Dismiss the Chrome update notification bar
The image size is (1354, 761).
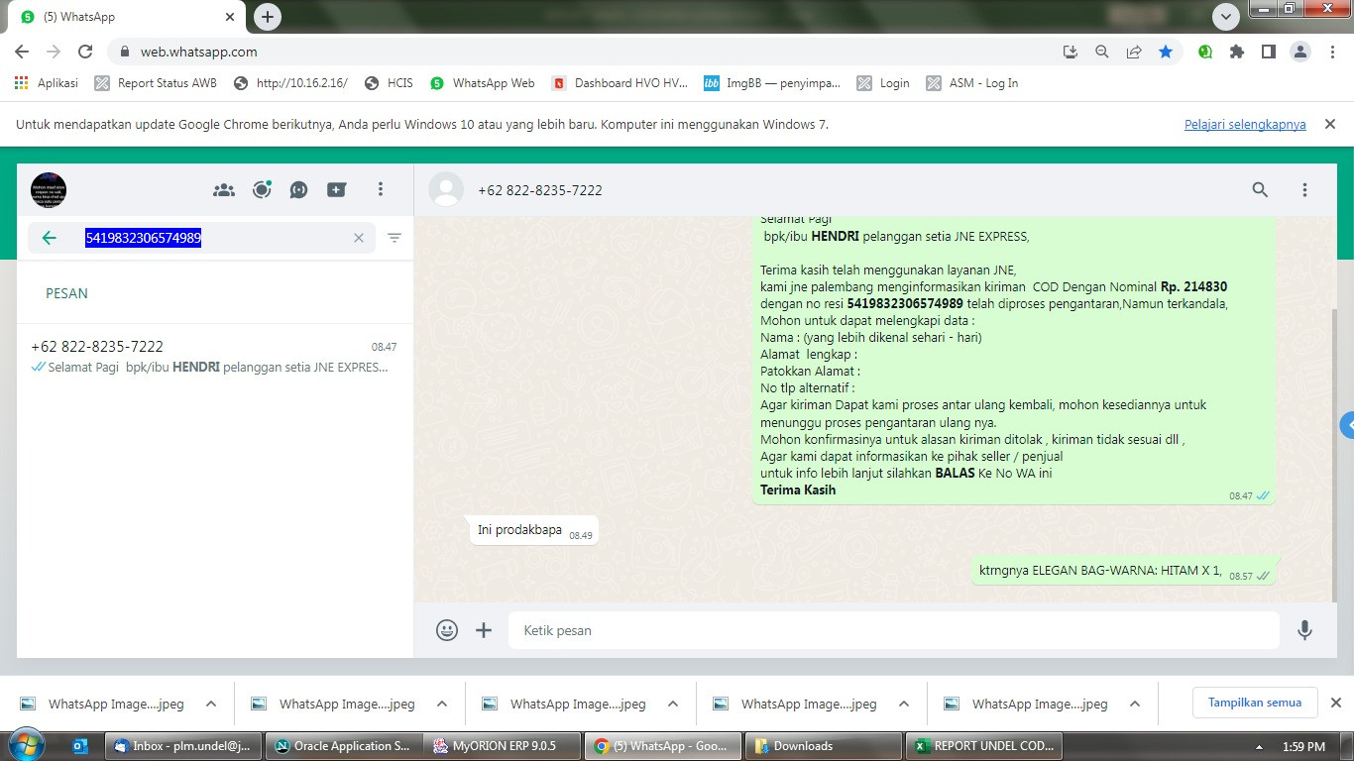[x=1330, y=124]
